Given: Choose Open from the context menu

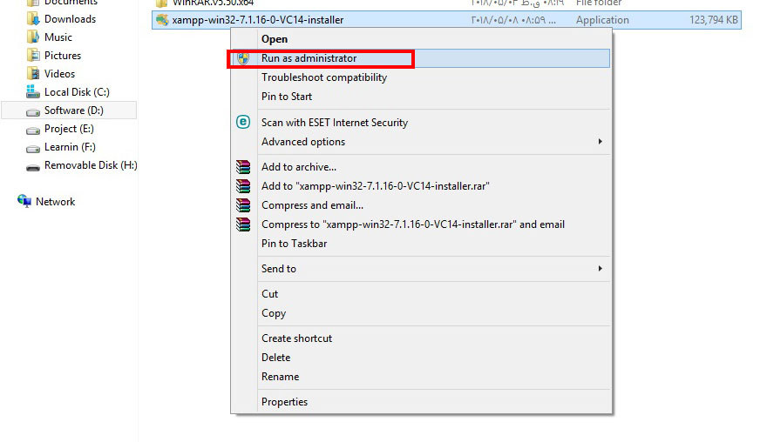Looking at the screenshot, I should 275,39.
